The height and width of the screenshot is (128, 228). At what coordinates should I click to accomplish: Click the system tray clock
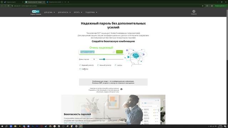pyautogui.click(x=220, y=126)
